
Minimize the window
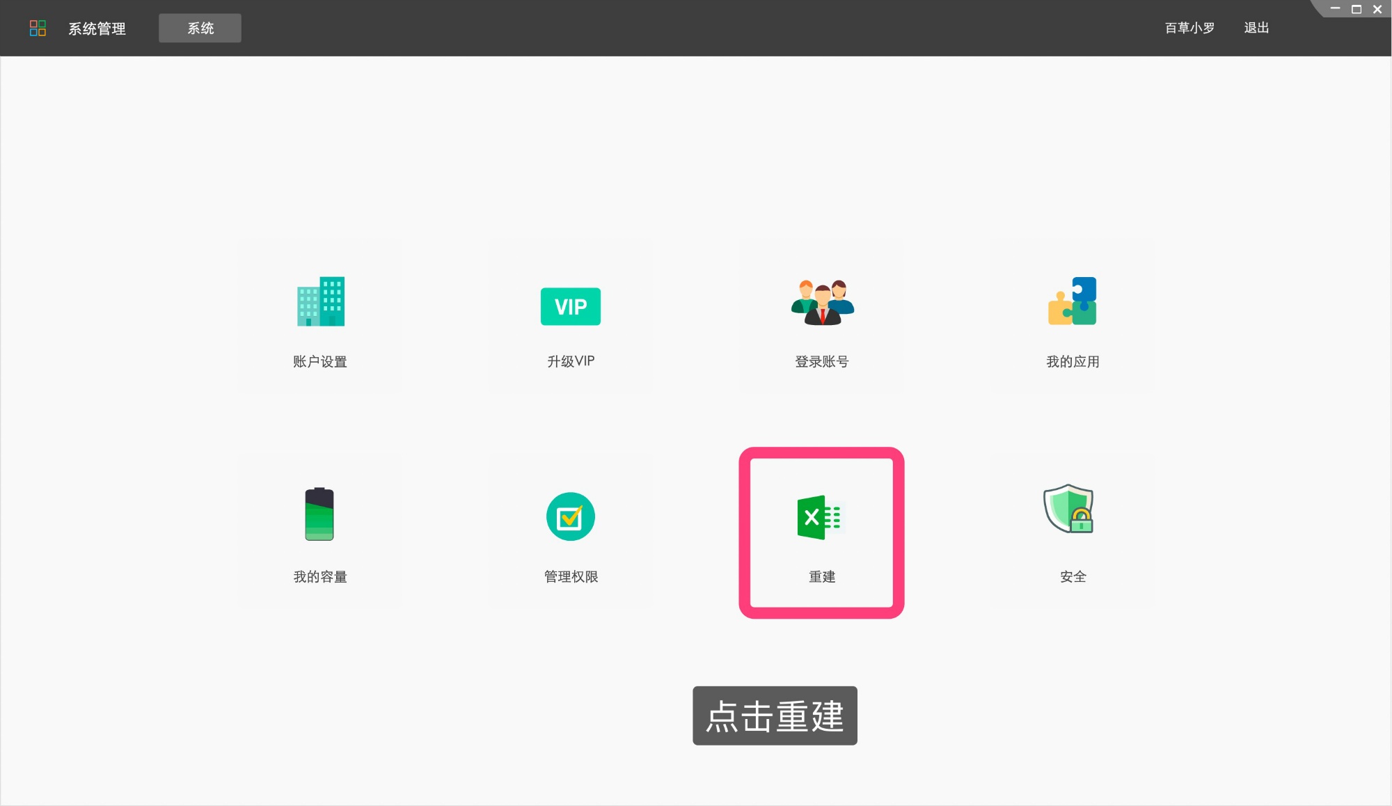[x=1335, y=9]
